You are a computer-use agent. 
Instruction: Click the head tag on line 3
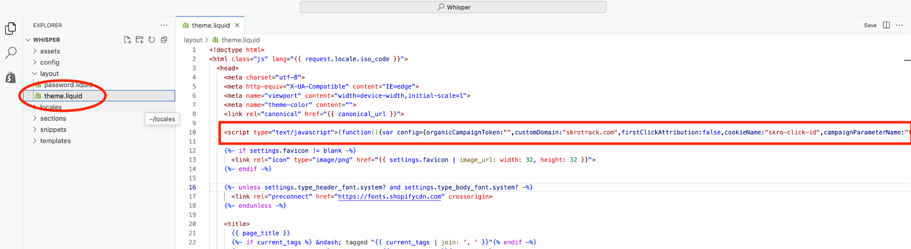[x=227, y=68]
